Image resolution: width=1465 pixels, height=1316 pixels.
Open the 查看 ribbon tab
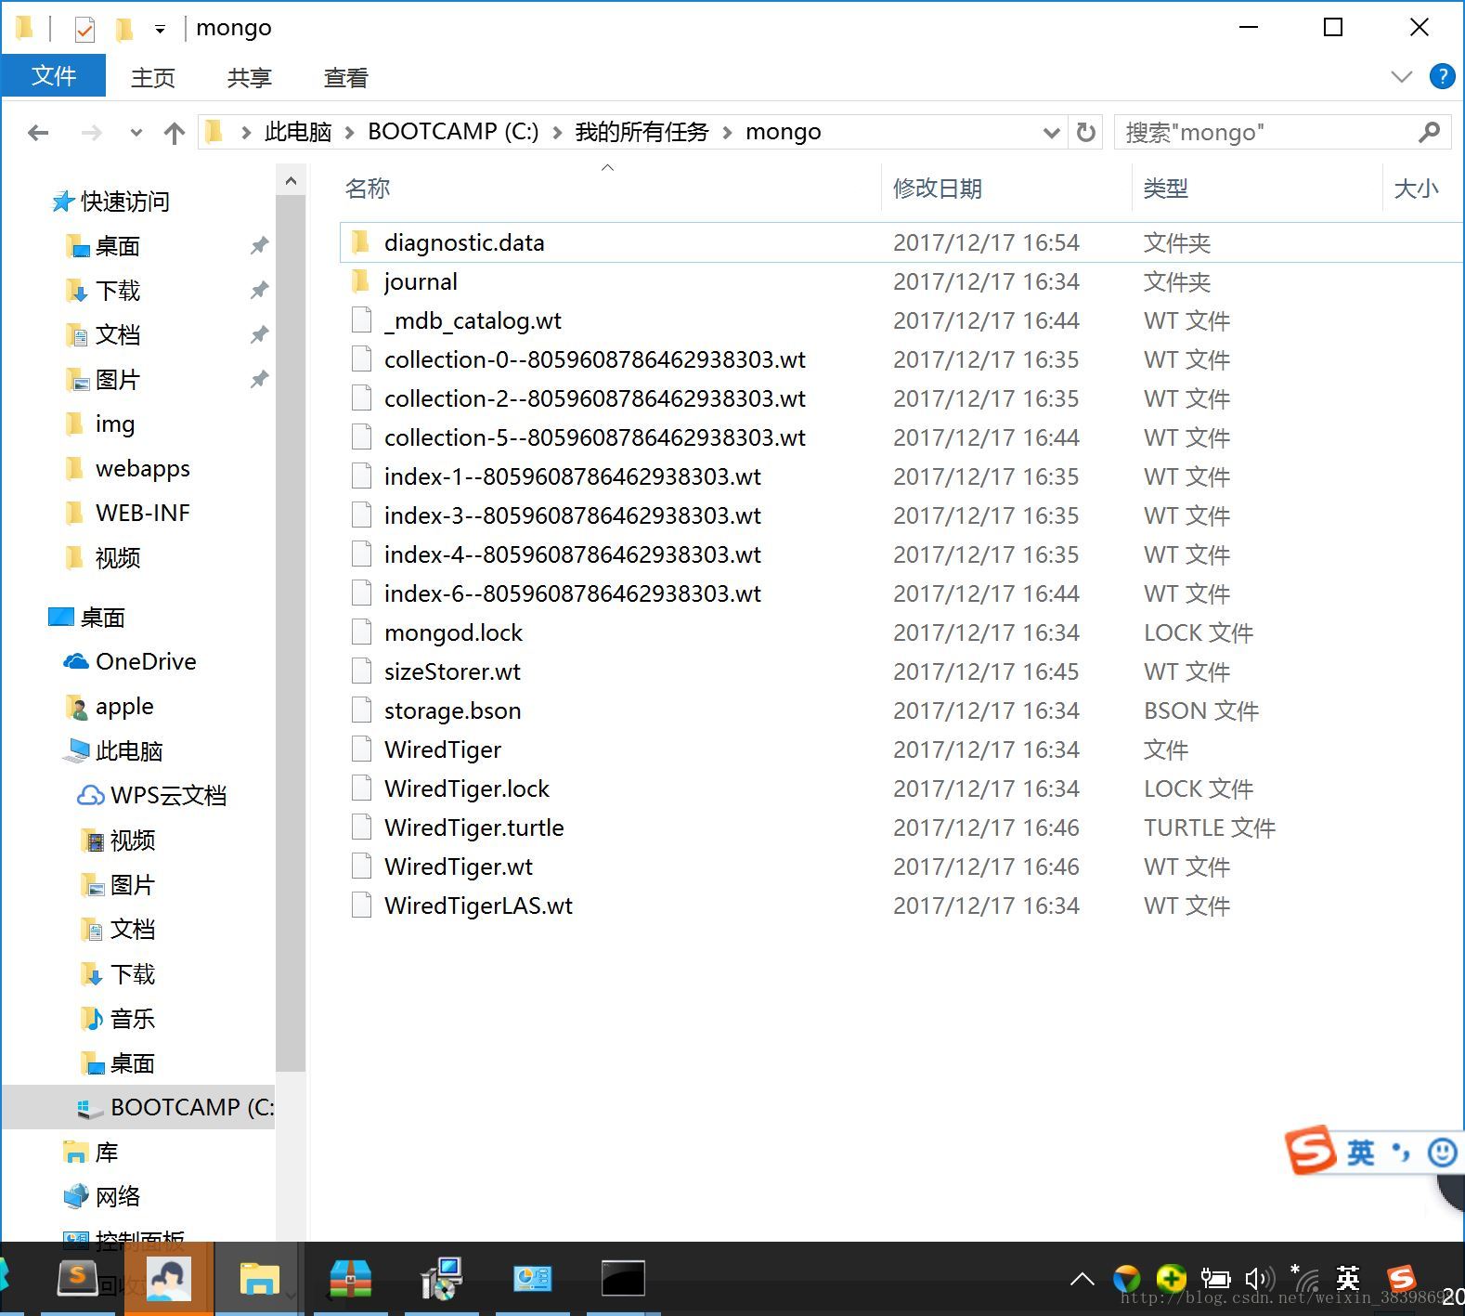click(346, 77)
